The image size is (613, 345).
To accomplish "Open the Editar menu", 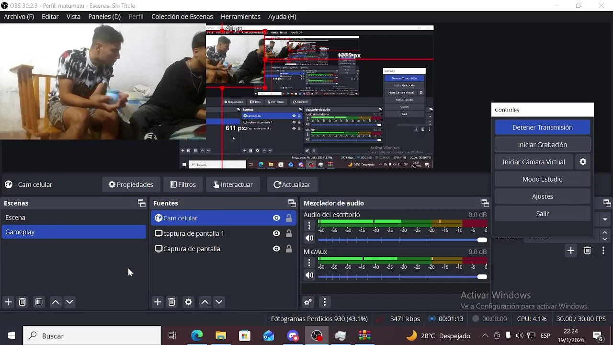I will (50, 17).
